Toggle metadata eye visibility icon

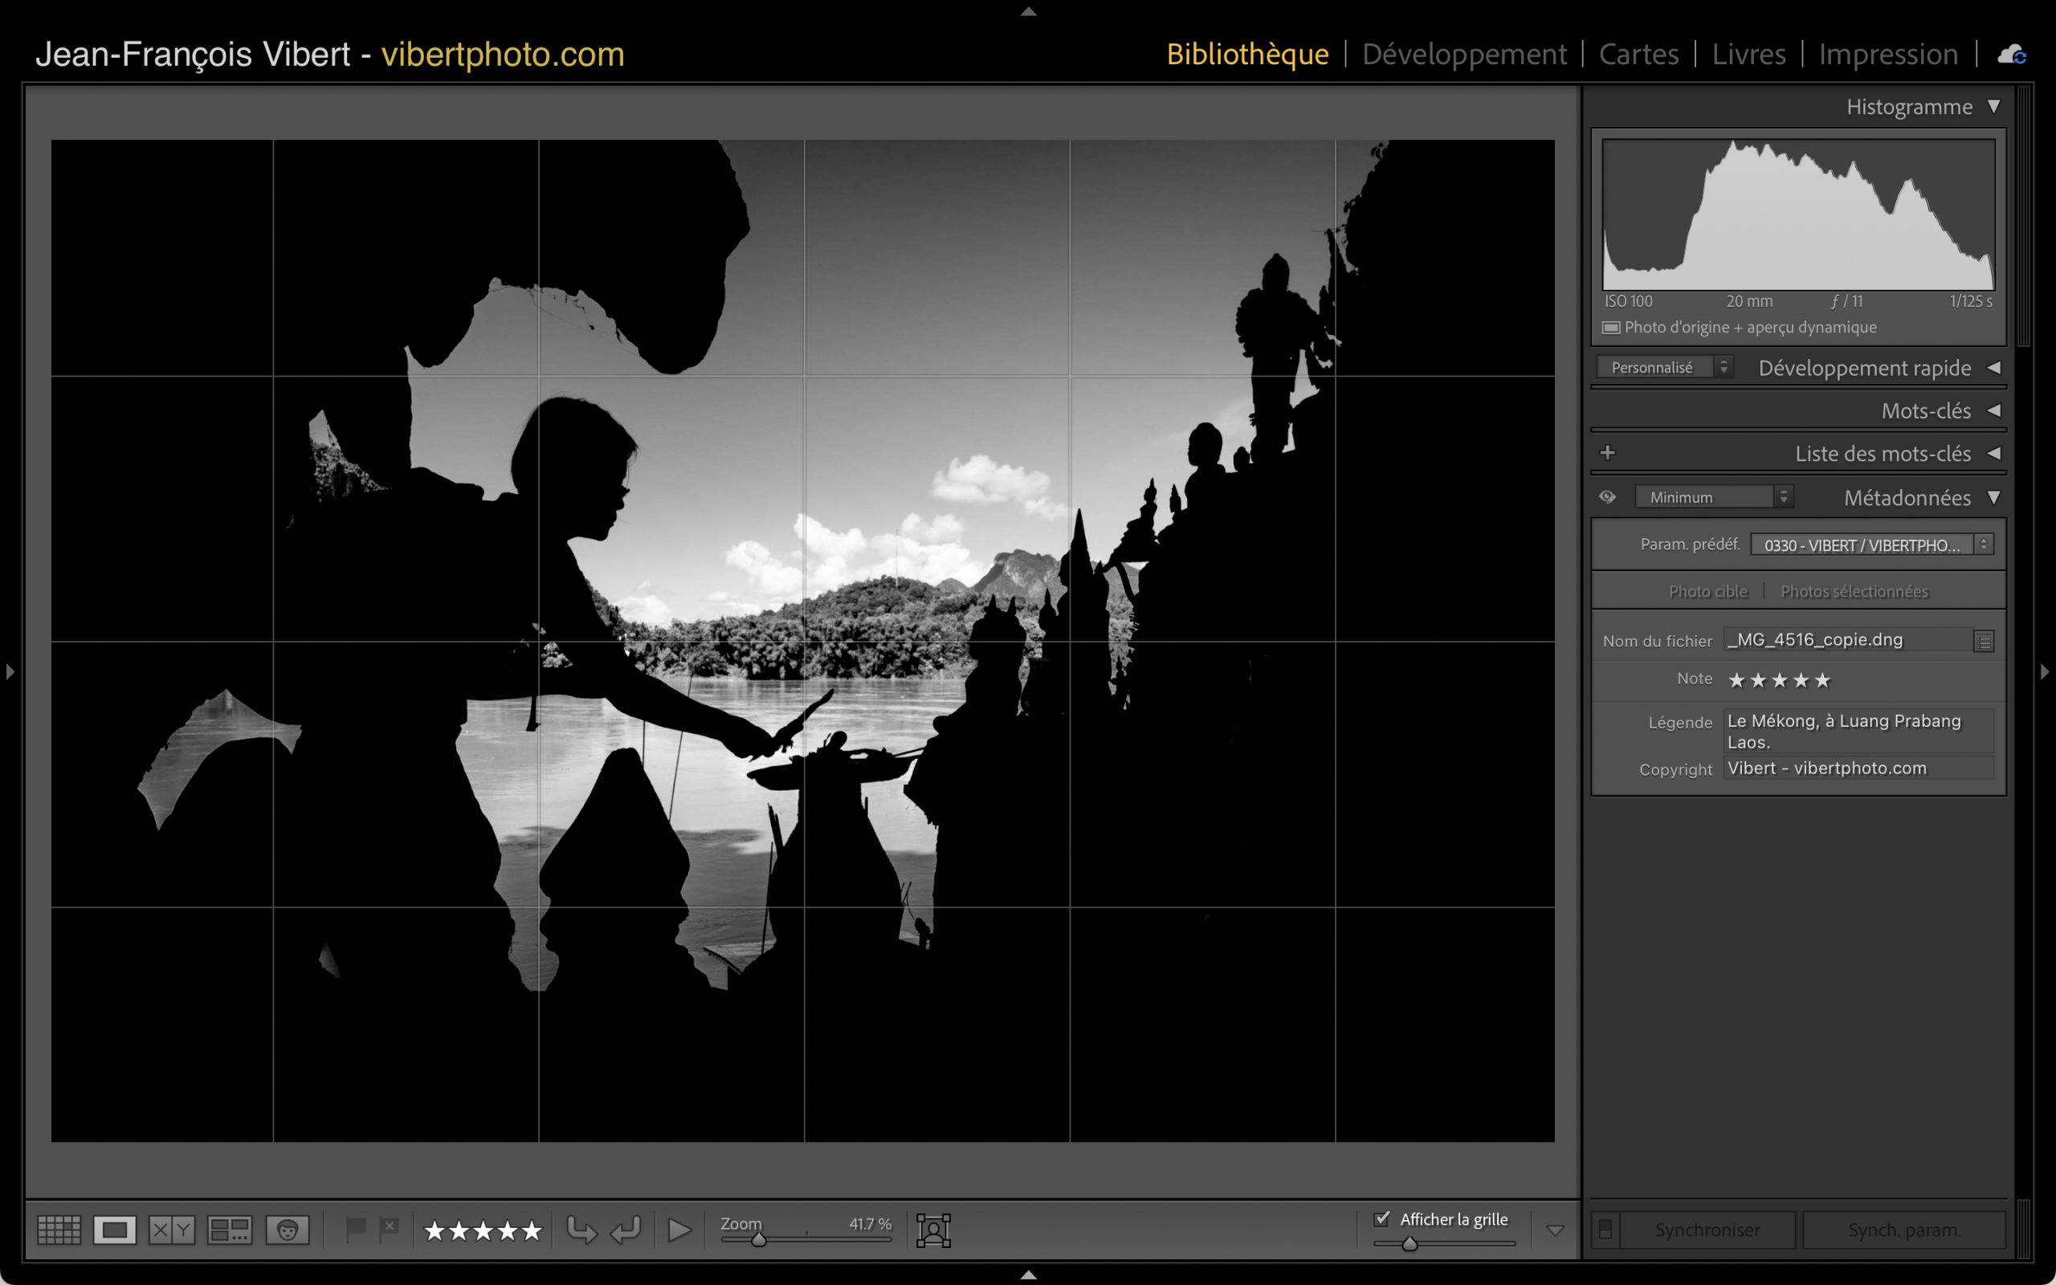[x=1606, y=497]
